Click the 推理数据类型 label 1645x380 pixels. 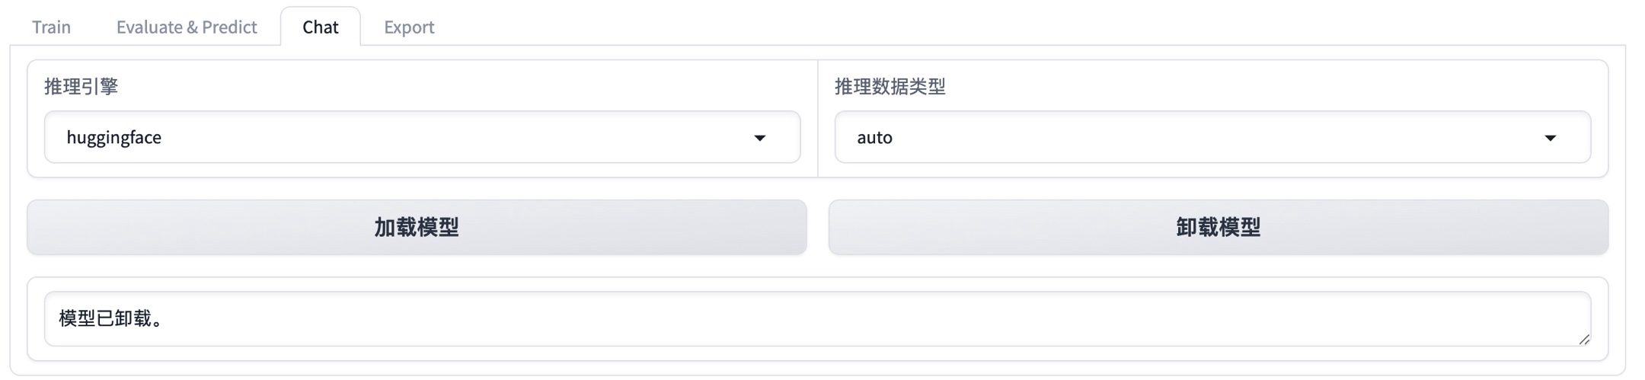click(890, 87)
